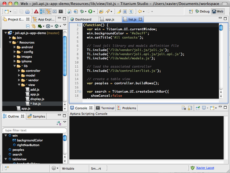Open the Terminal toolbar icon
The height and width of the screenshot is (173, 230).
[61, 11]
